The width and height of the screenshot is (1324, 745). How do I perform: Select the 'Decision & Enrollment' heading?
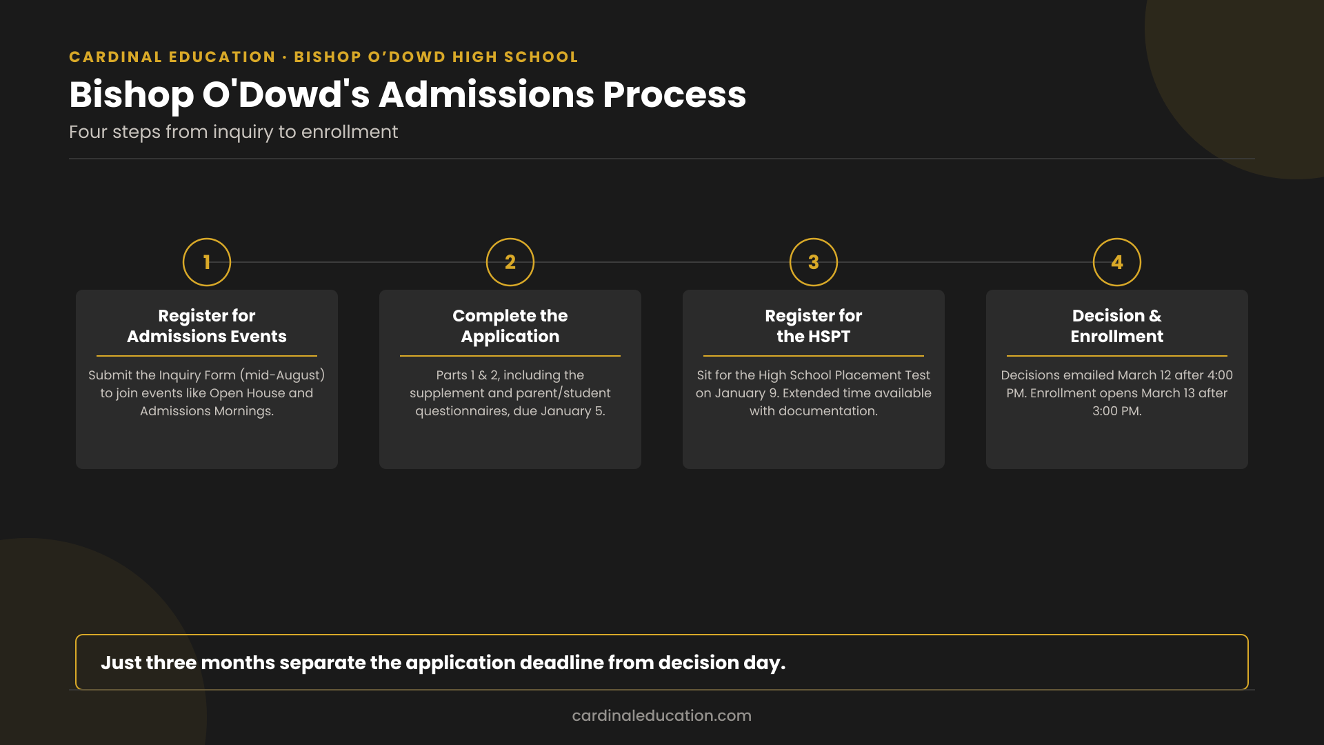(1117, 326)
